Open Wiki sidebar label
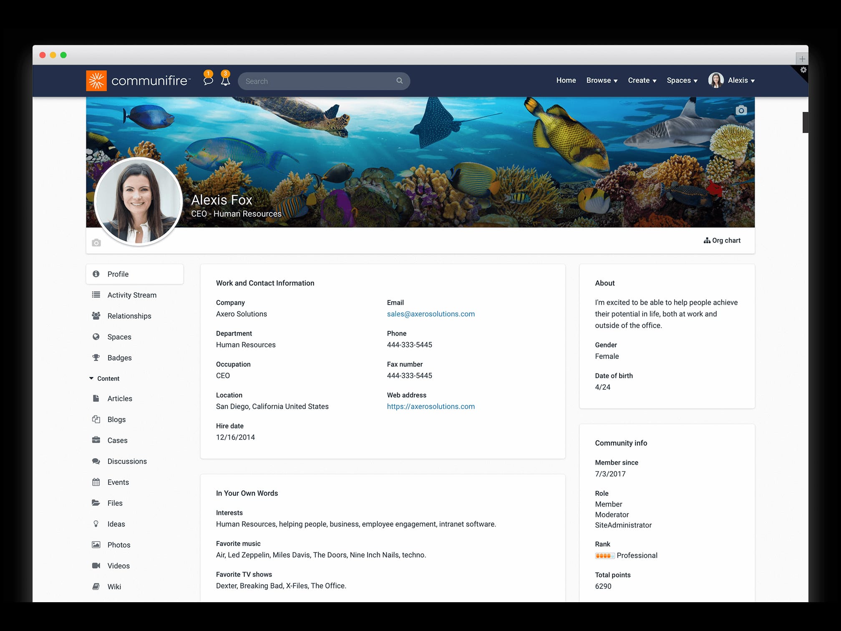The width and height of the screenshot is (841, 631). coord(114,587)
